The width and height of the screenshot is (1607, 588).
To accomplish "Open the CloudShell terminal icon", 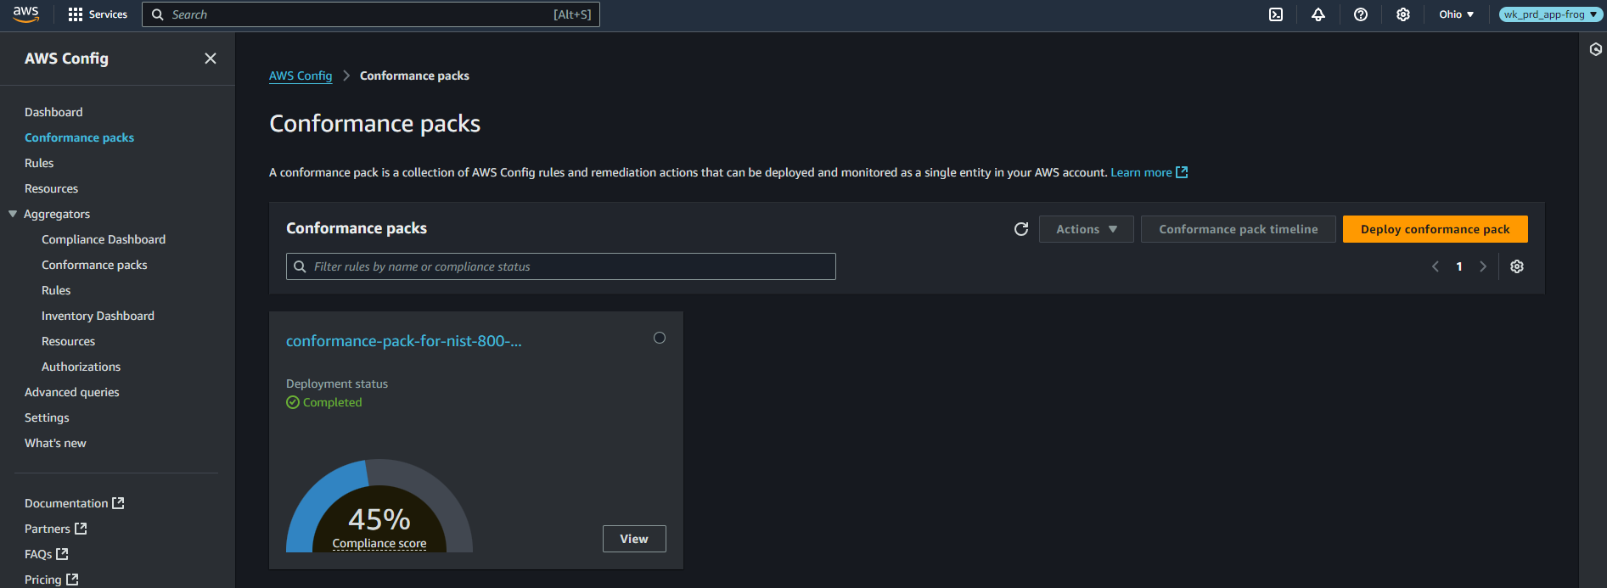I will pos(1276,14).
